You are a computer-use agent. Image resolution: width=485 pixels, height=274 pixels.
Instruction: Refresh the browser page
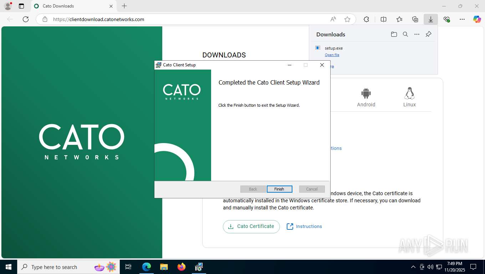click(x=26, y=19)
